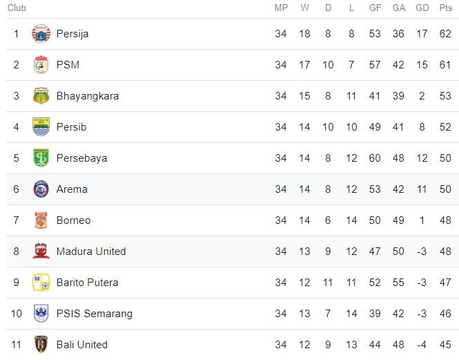Screen dimensions: 459x360
Task: Open the Madura United team link
Action: tap(91, 252)
